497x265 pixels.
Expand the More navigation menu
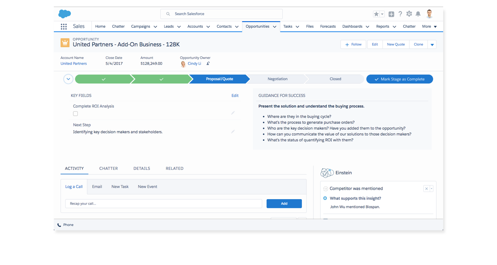point(429,26)
